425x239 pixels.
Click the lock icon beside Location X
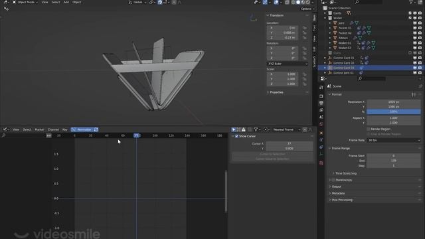(305, 28)
